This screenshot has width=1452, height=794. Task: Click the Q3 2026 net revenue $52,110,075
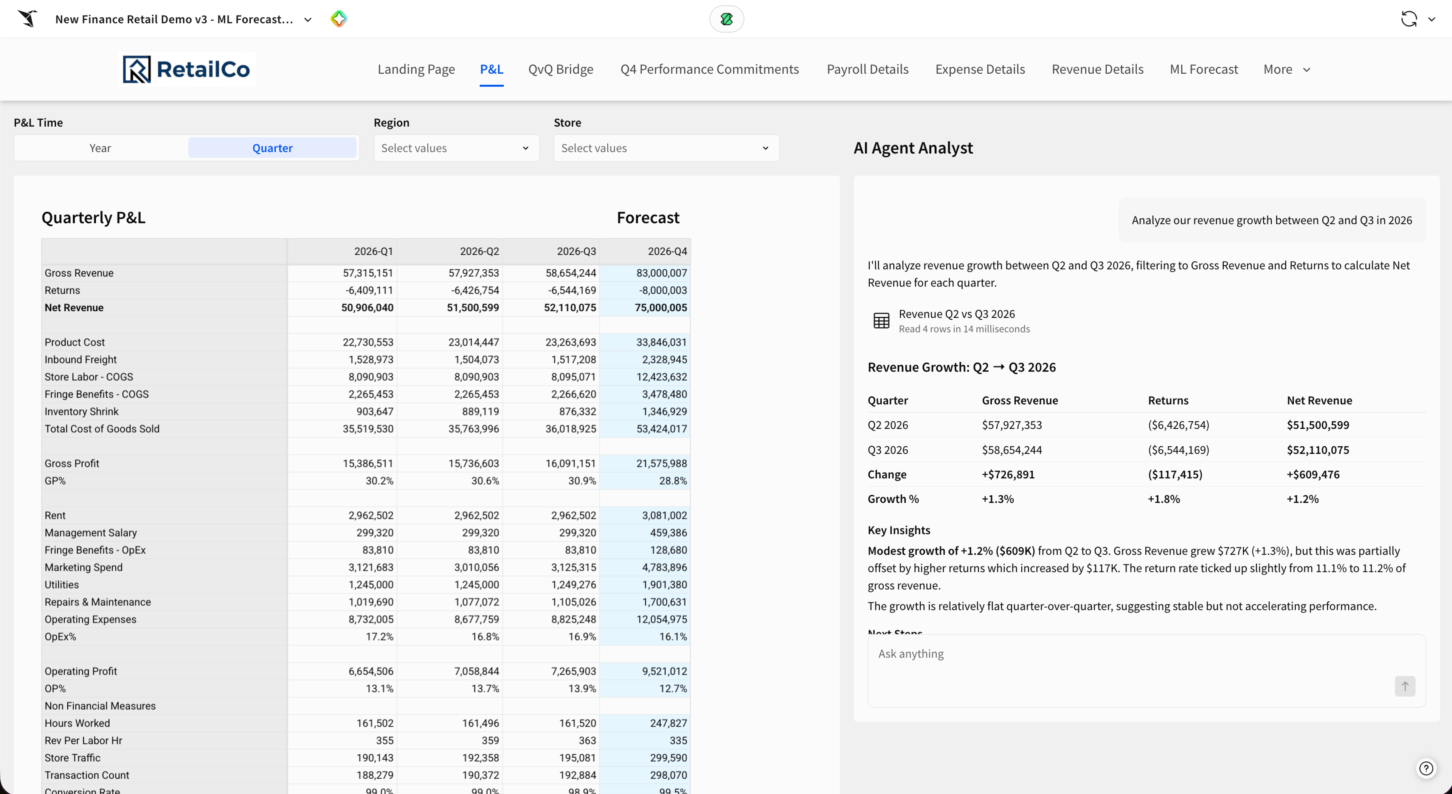pyautogui.click(x=1317, y=450)
